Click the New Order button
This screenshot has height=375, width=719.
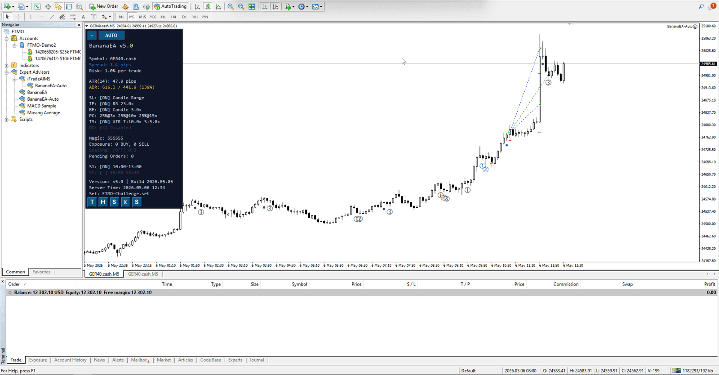point(104,6)
